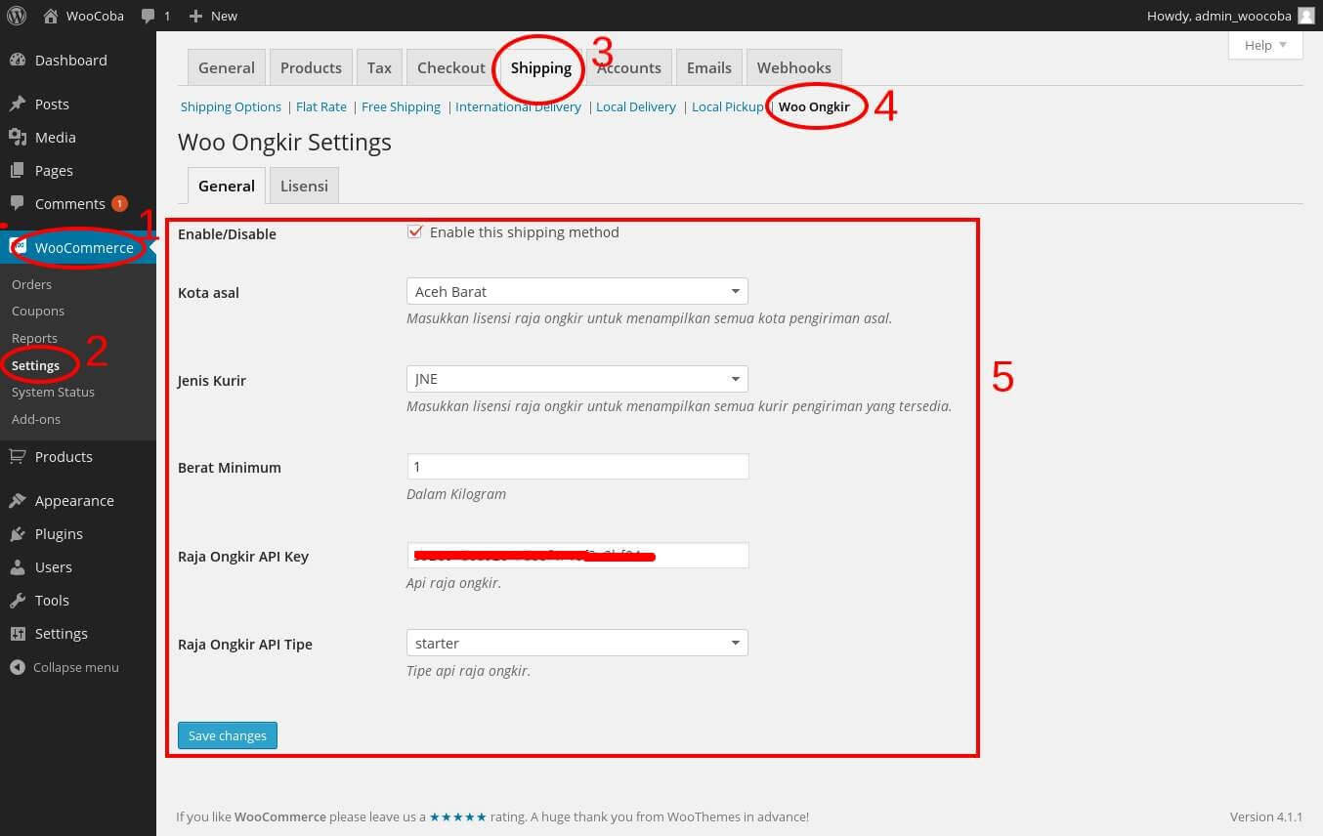This screenshot has height=836, width=1323.
Task: Click into the Berat Minimum field
Action: (577, 467)
